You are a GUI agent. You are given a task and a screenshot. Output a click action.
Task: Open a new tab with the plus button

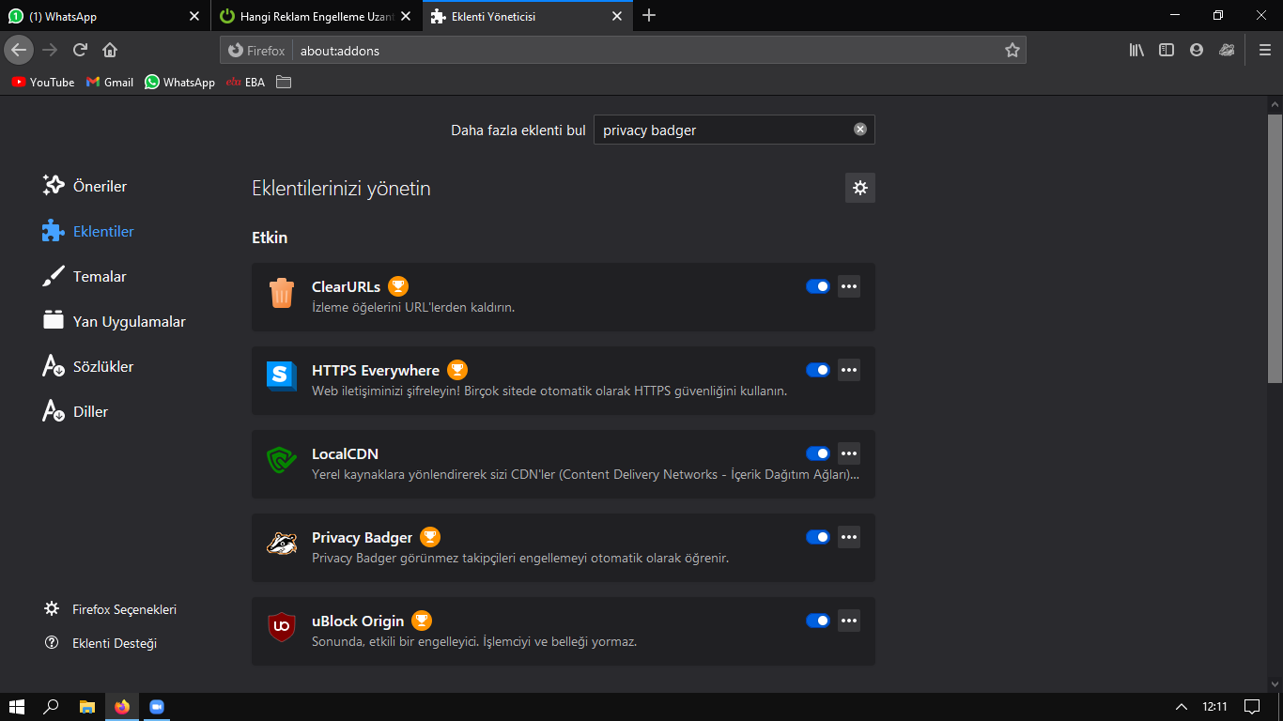click(649, 16)
